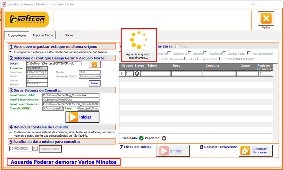Viewport: 284px width, 170px height.
Task: Open the calendar picker next to the date
Action: pos(35,149)
